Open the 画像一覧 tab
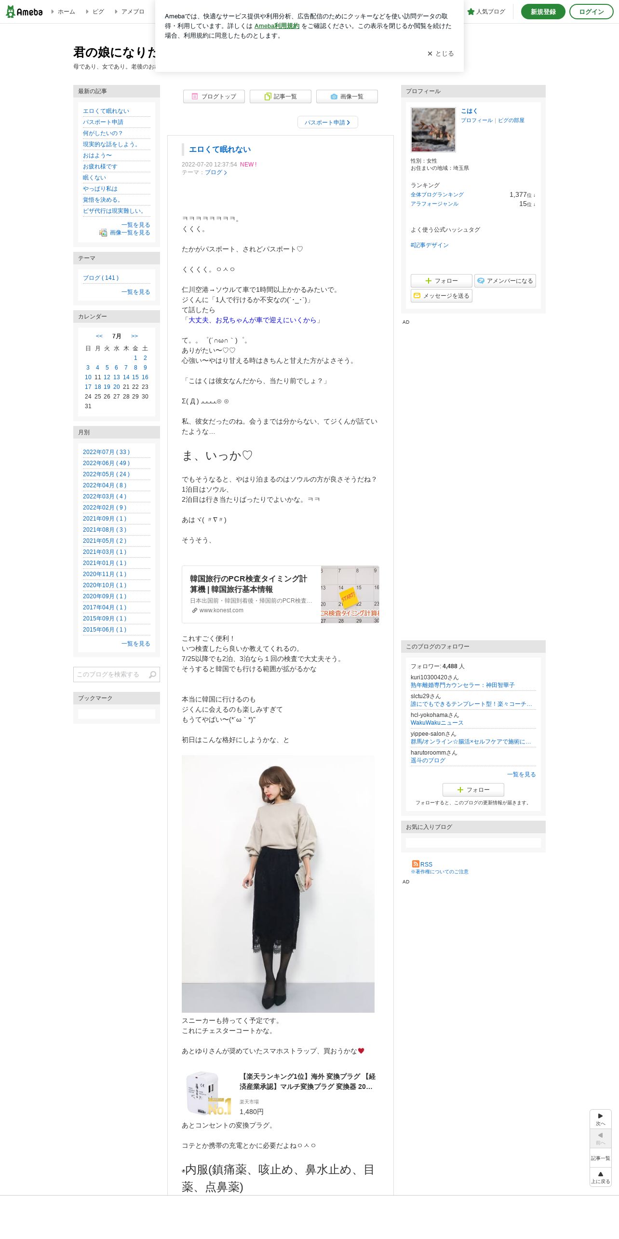This screenshot has height=1239, width=619. 347,96
